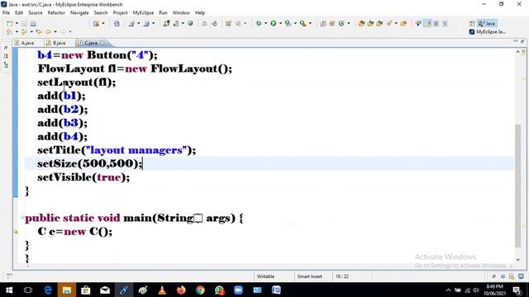Open the Windows Start menu
529x297 pixels.
(x=9, y=290)
